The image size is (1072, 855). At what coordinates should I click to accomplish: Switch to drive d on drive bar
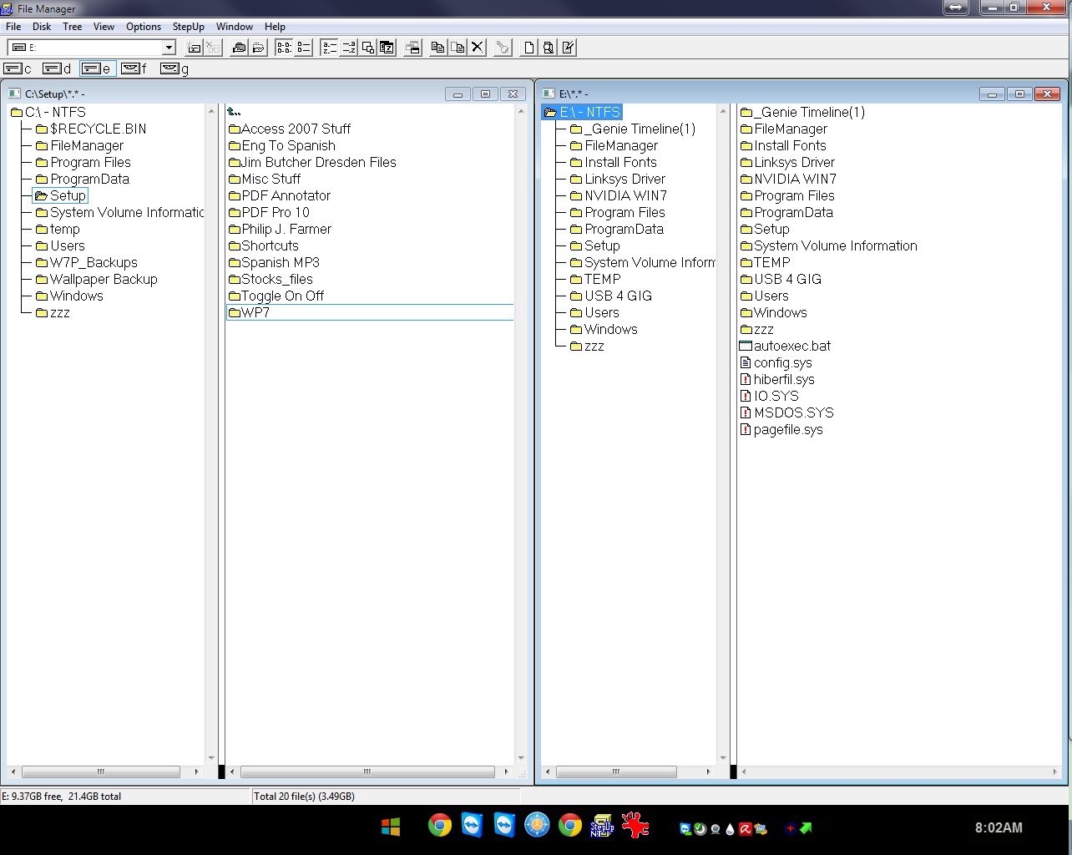tap(58, 68)
